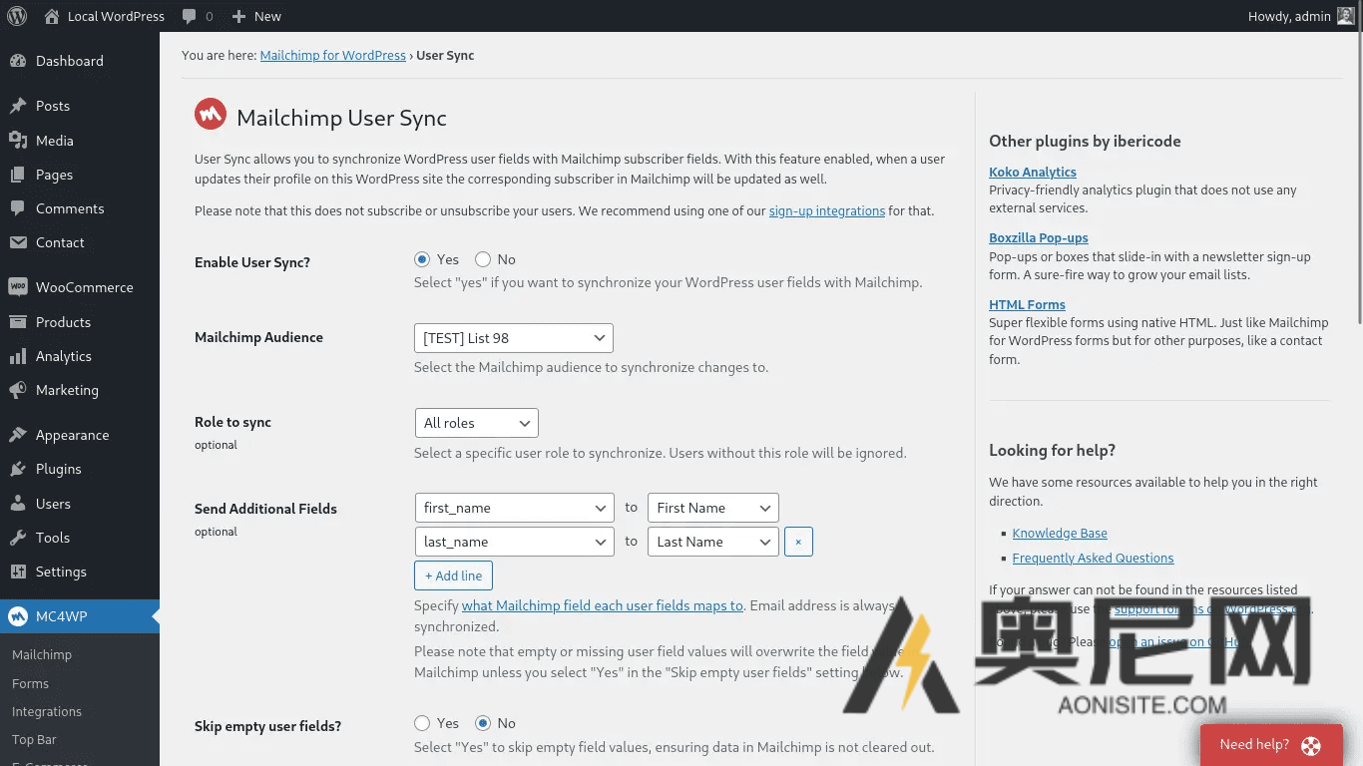Open the First Name Mailchimp field dropdown

(713, 508)
